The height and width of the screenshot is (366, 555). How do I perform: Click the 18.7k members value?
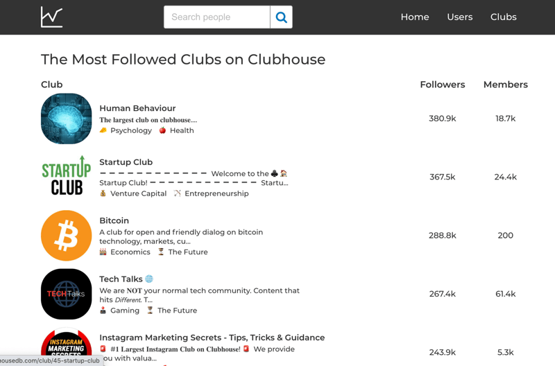[x=506, y=119]
